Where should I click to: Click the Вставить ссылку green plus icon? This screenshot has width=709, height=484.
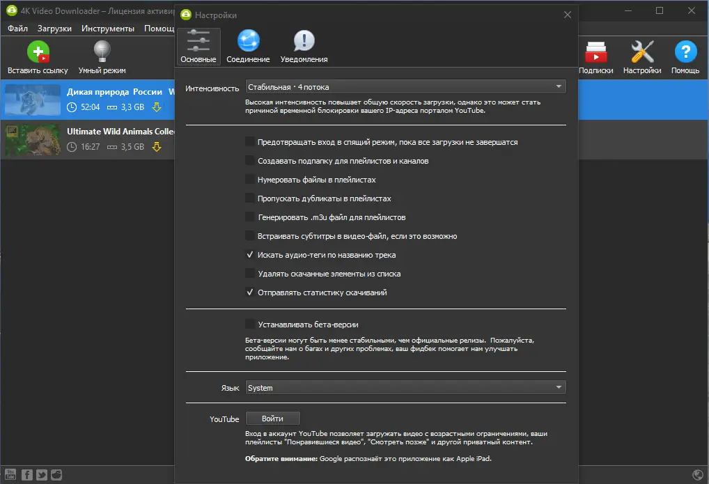point(38,52)
